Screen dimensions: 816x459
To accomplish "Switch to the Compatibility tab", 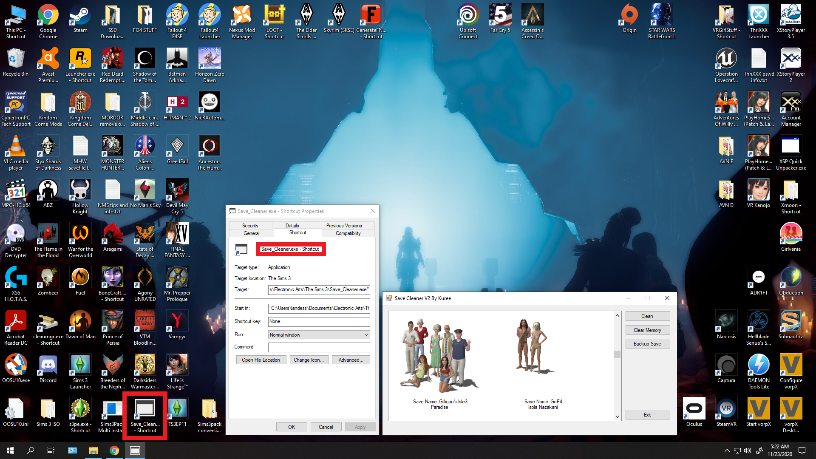I will 348,233.
